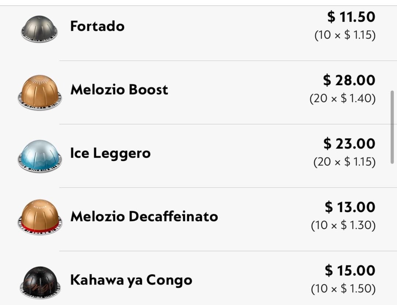The image size is (397, 305).
Task: Select the gold Melozio Boost capsule icon
Action: coord(40,92)
